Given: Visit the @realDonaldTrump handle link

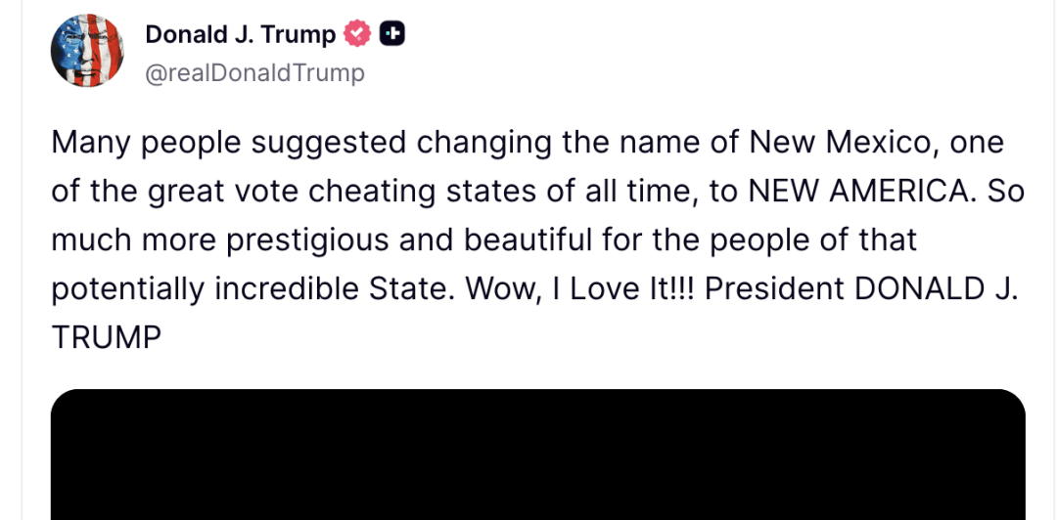Looking at the screenshot, I should tap(254, 72).
